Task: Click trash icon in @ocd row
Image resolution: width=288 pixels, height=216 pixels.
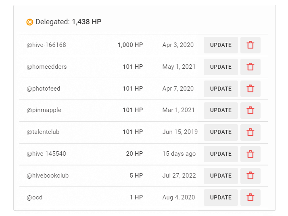Action: tap(250, 197)
